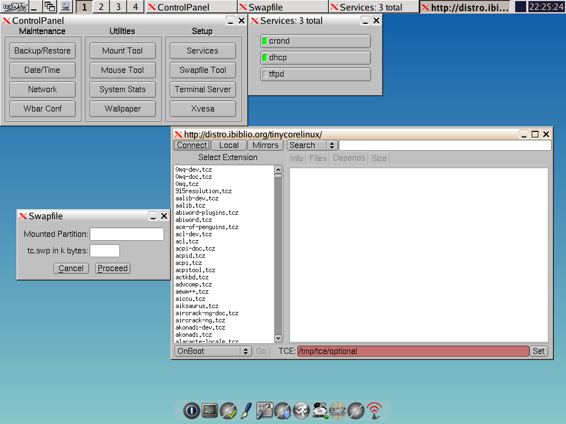Toggle the dhcp service
Image resolution: width=566 pixels, height=424 pixels.
coord(315,57)
